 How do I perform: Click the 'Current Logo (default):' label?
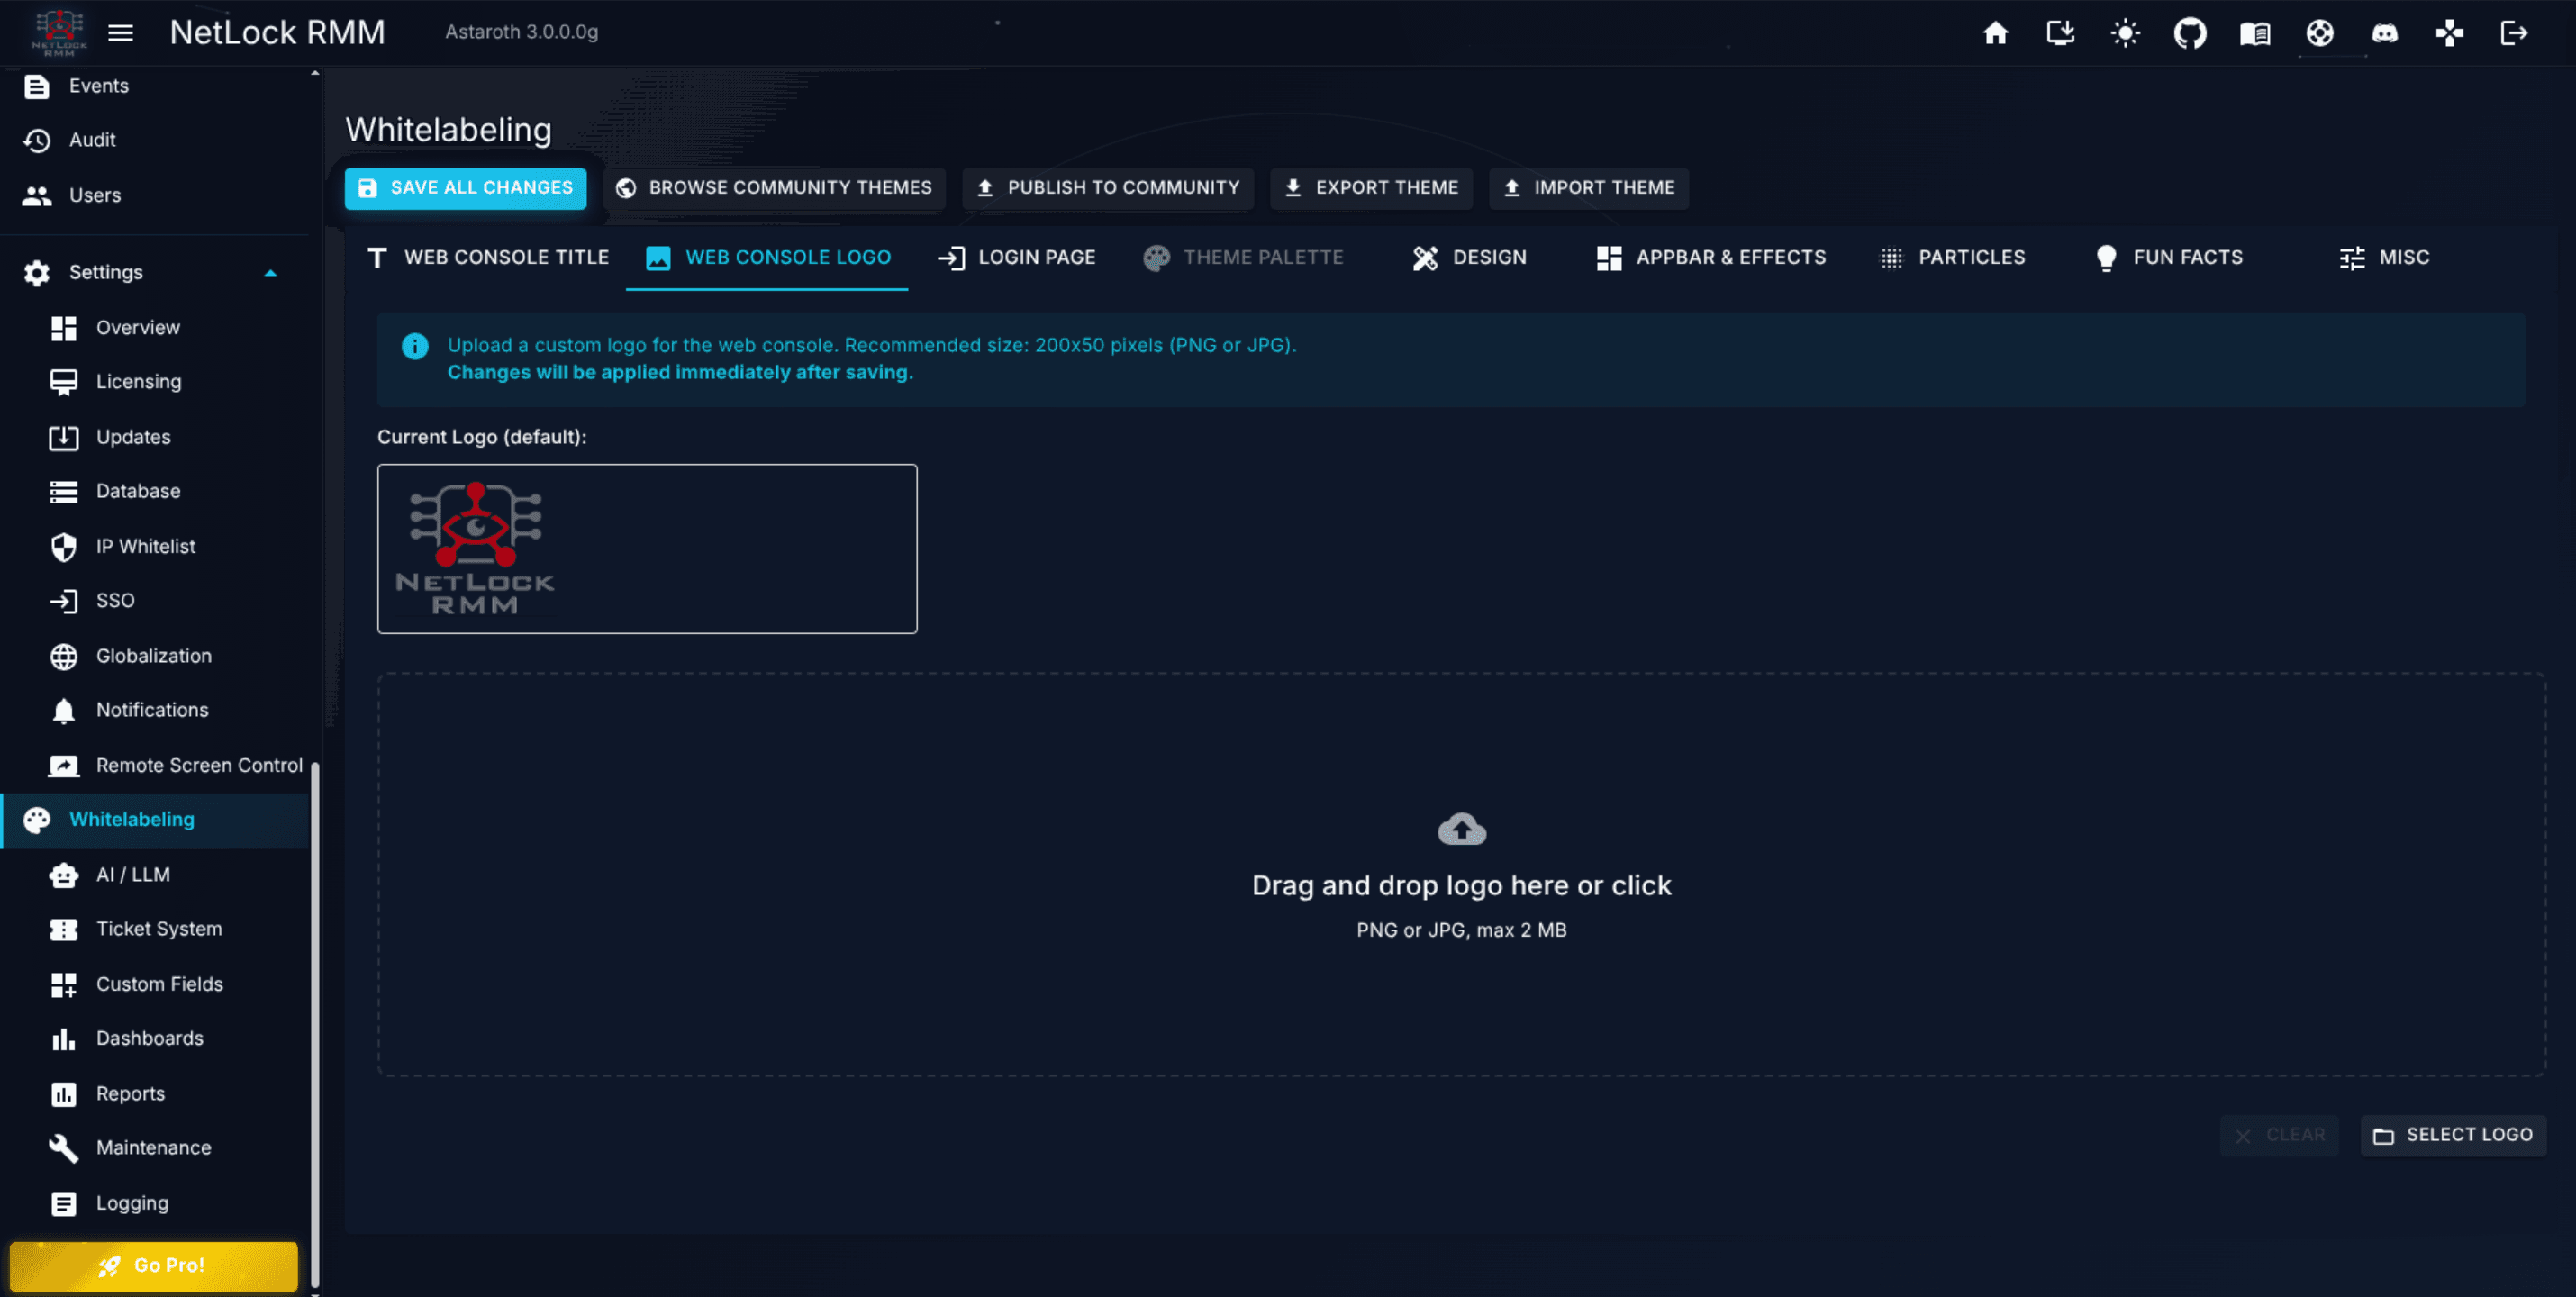click(482, 437)
